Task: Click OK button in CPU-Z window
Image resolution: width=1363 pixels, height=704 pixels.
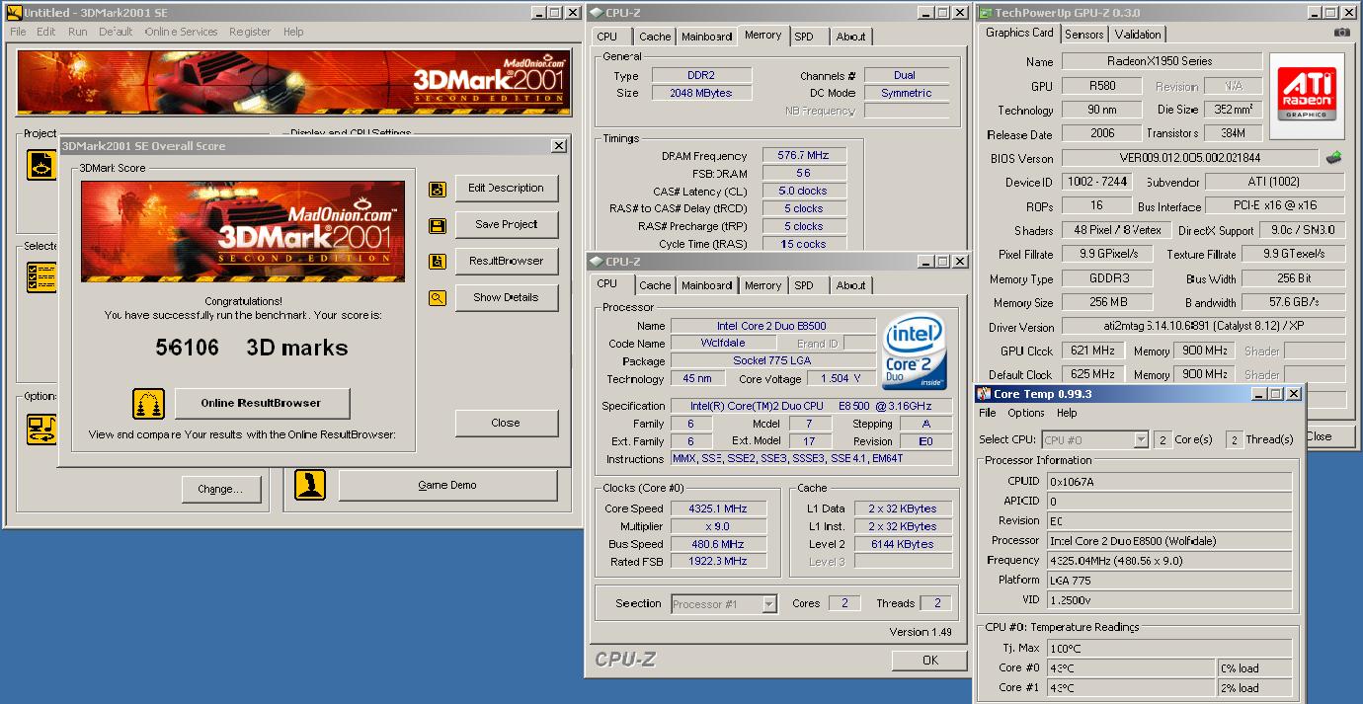Action: tap(929, 661)
